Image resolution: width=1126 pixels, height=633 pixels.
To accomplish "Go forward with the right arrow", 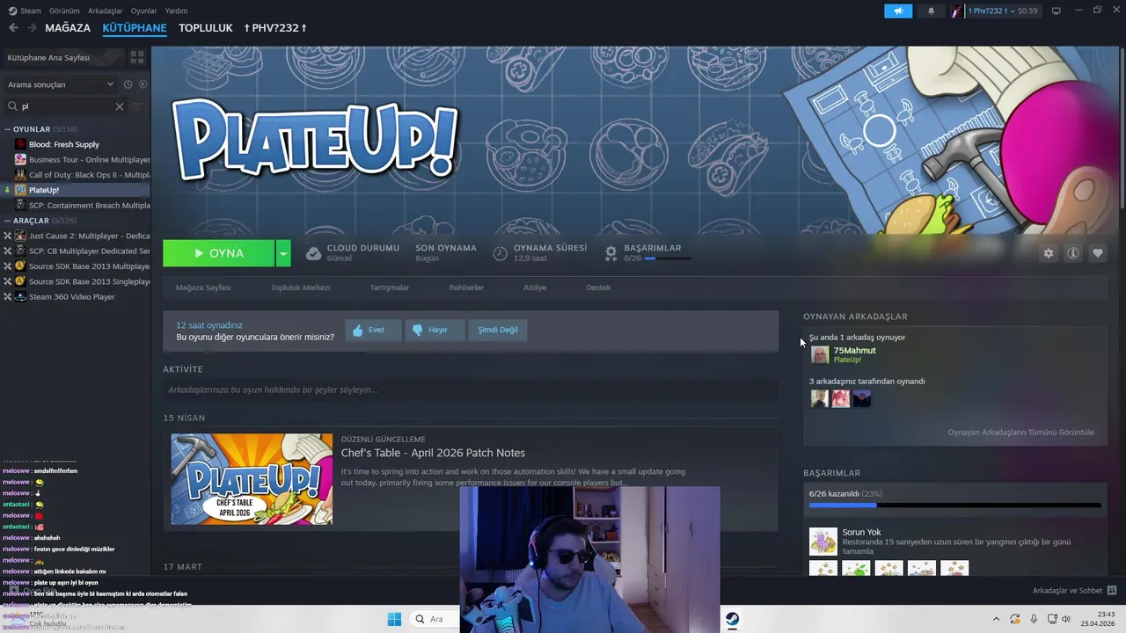I will 32,28.
